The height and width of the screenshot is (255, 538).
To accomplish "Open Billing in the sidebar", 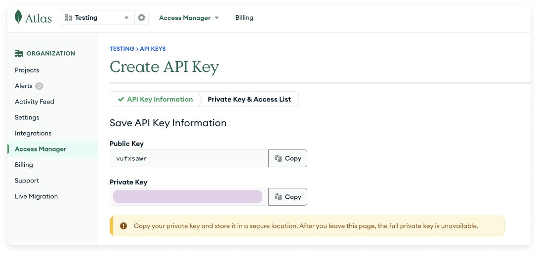I will (x=24, y=165).
